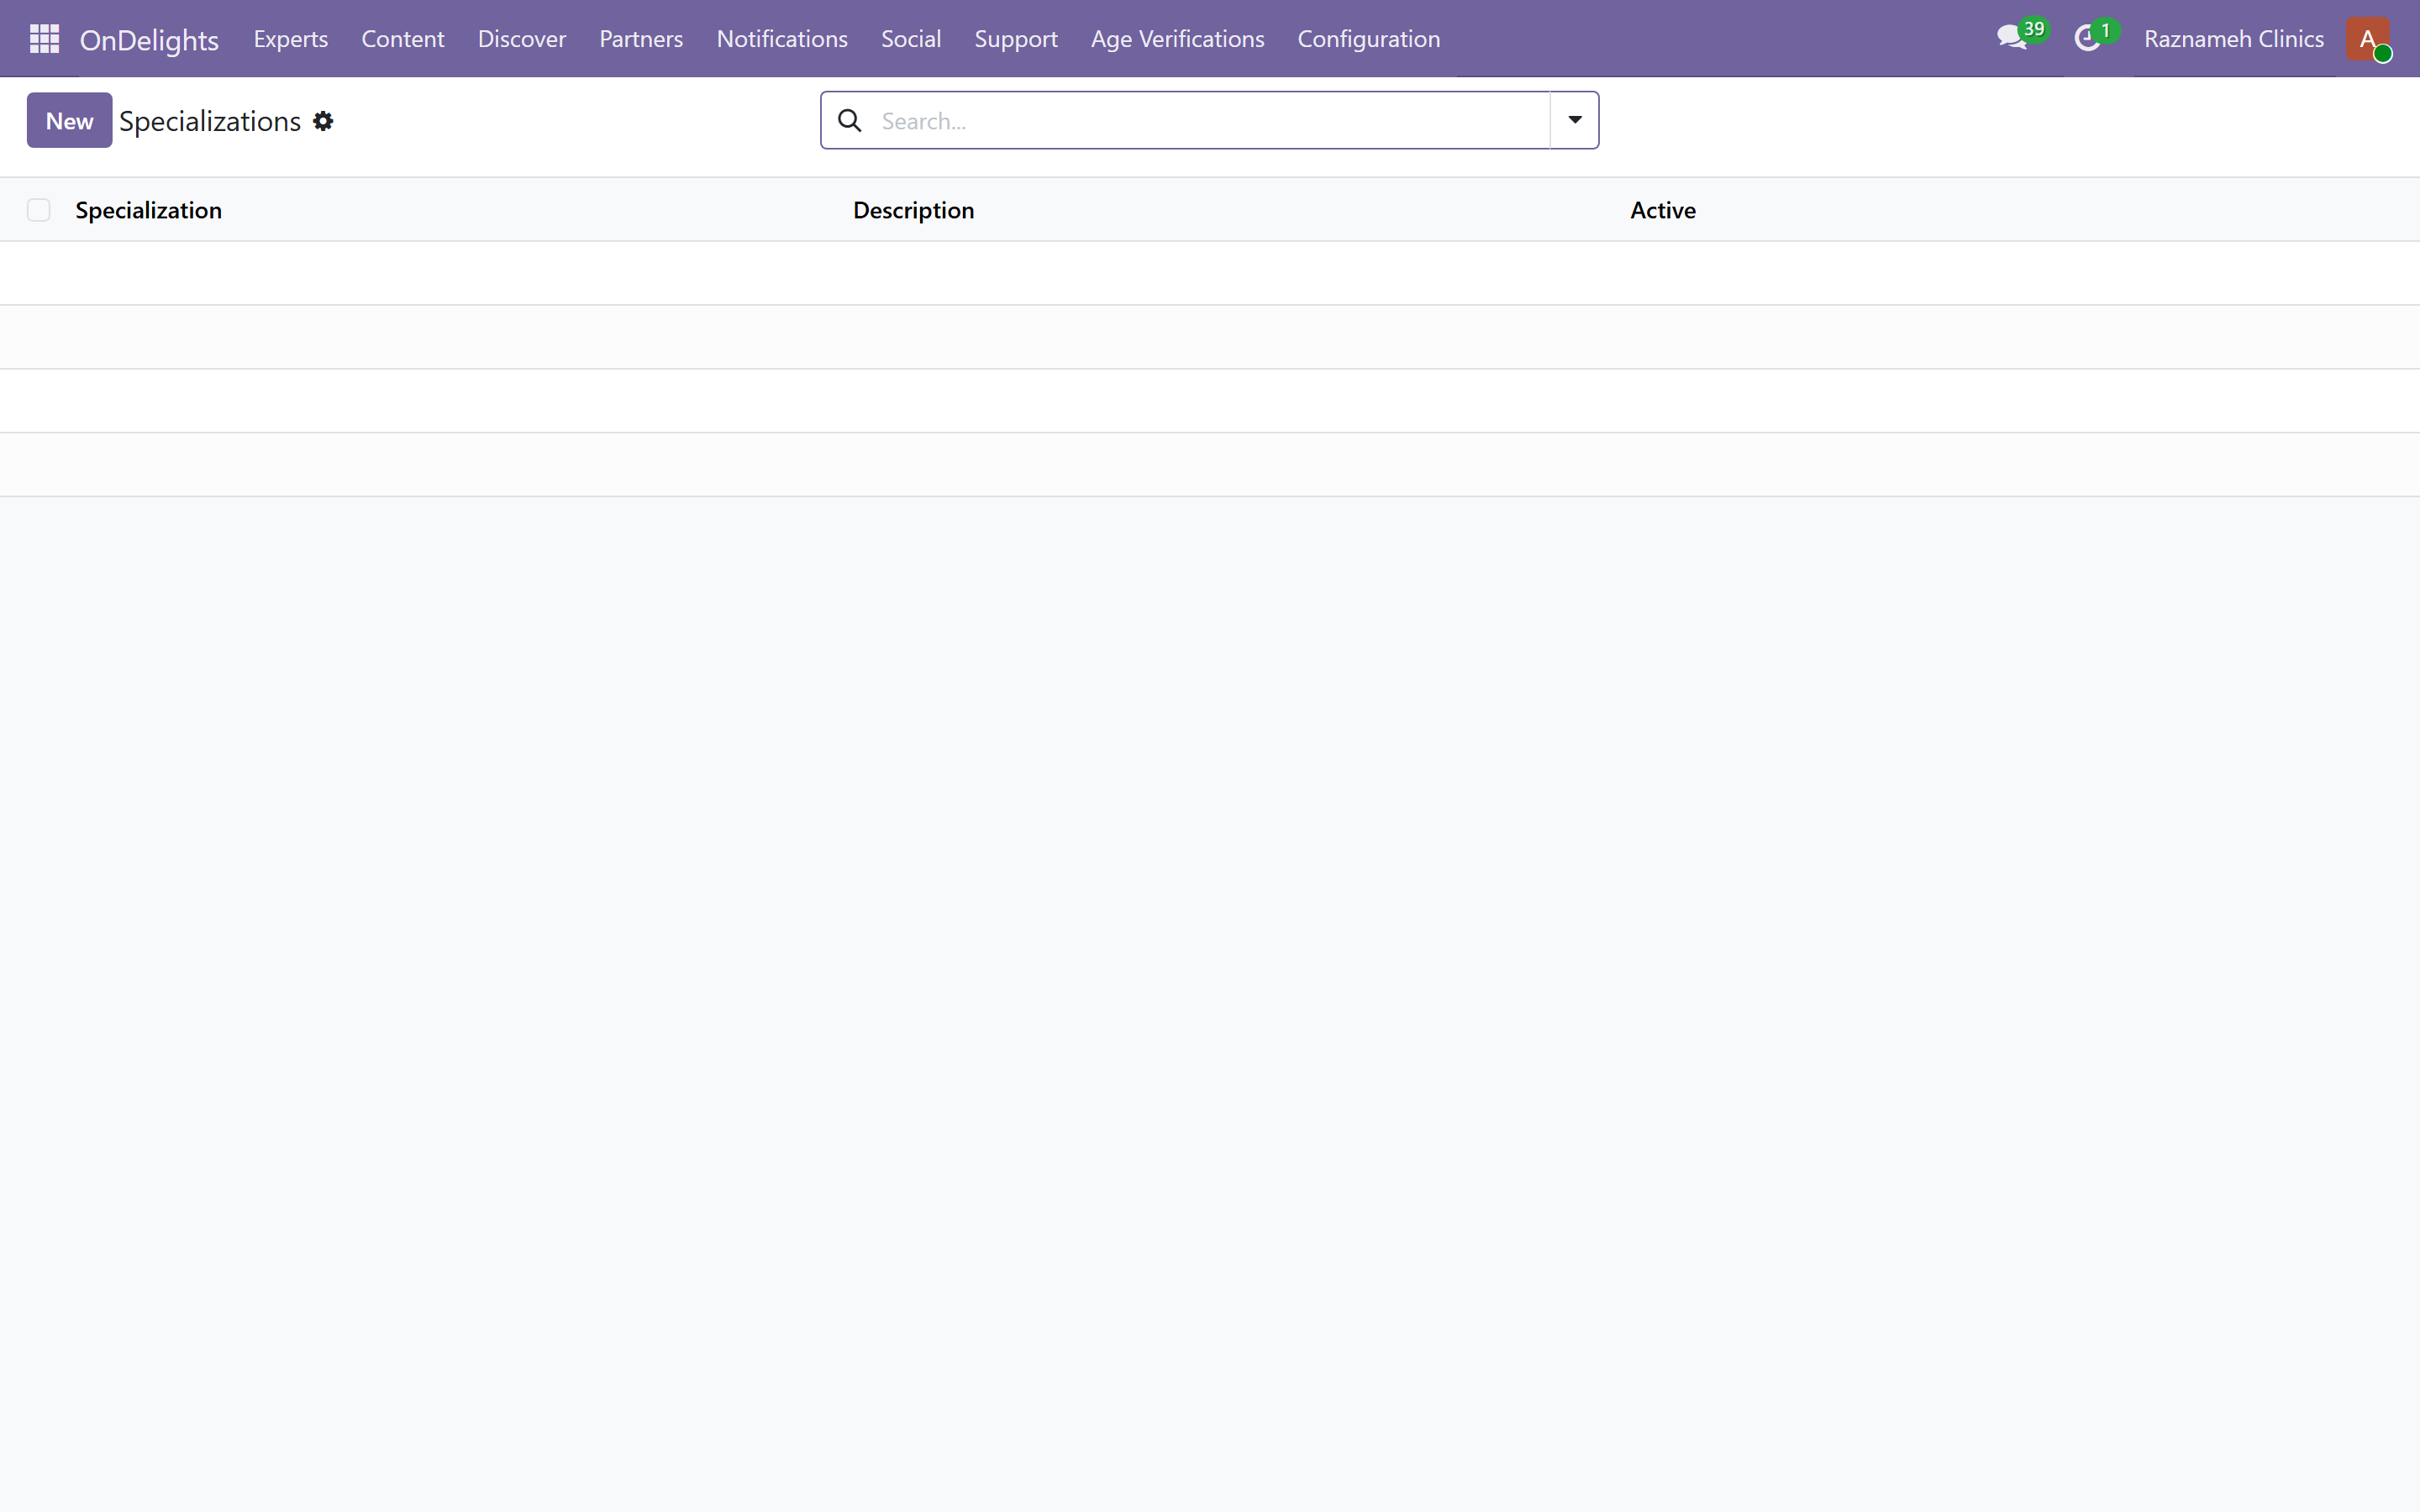Open the Age Verifications menu
Viewport: 2420px width, 1512px height.
click(1178, 39)
